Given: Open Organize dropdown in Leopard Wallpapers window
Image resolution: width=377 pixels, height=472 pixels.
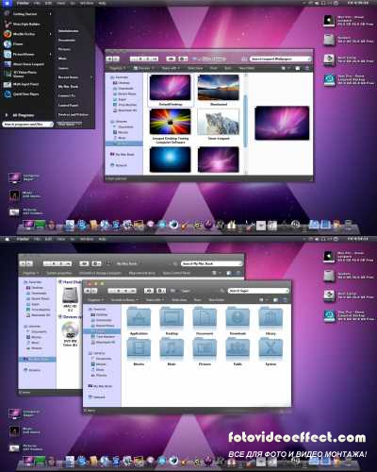Looking at the screenshot, I should (x=118, y=68).
